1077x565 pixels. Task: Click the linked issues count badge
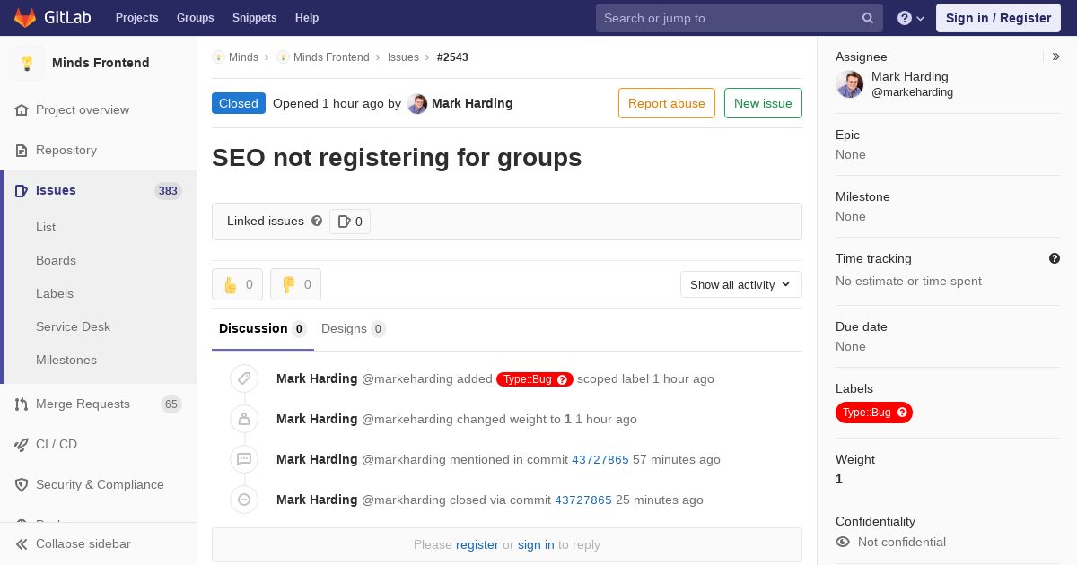click(350, 222)
